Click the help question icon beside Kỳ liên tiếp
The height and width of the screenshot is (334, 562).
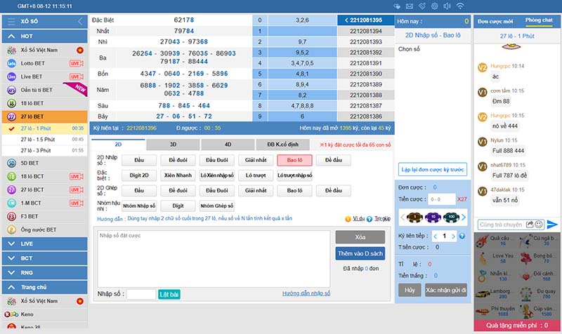pyautogui.click(x=462, y=236)
